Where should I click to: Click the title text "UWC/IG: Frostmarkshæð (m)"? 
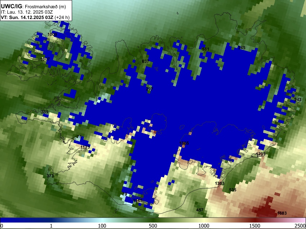33,6
